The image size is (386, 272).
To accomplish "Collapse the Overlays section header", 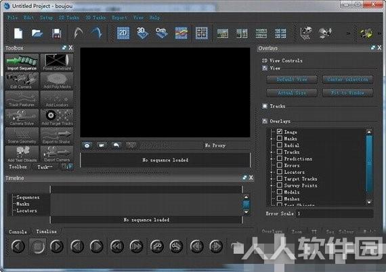I will coord(265,121).
